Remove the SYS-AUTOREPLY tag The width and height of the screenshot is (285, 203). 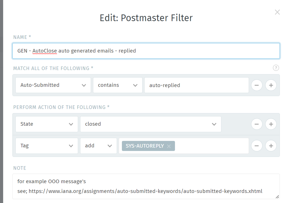pos(169,146)
